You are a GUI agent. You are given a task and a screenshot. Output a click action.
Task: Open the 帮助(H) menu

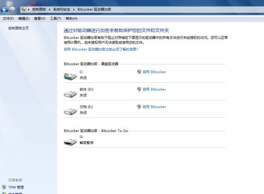[71, 19]
